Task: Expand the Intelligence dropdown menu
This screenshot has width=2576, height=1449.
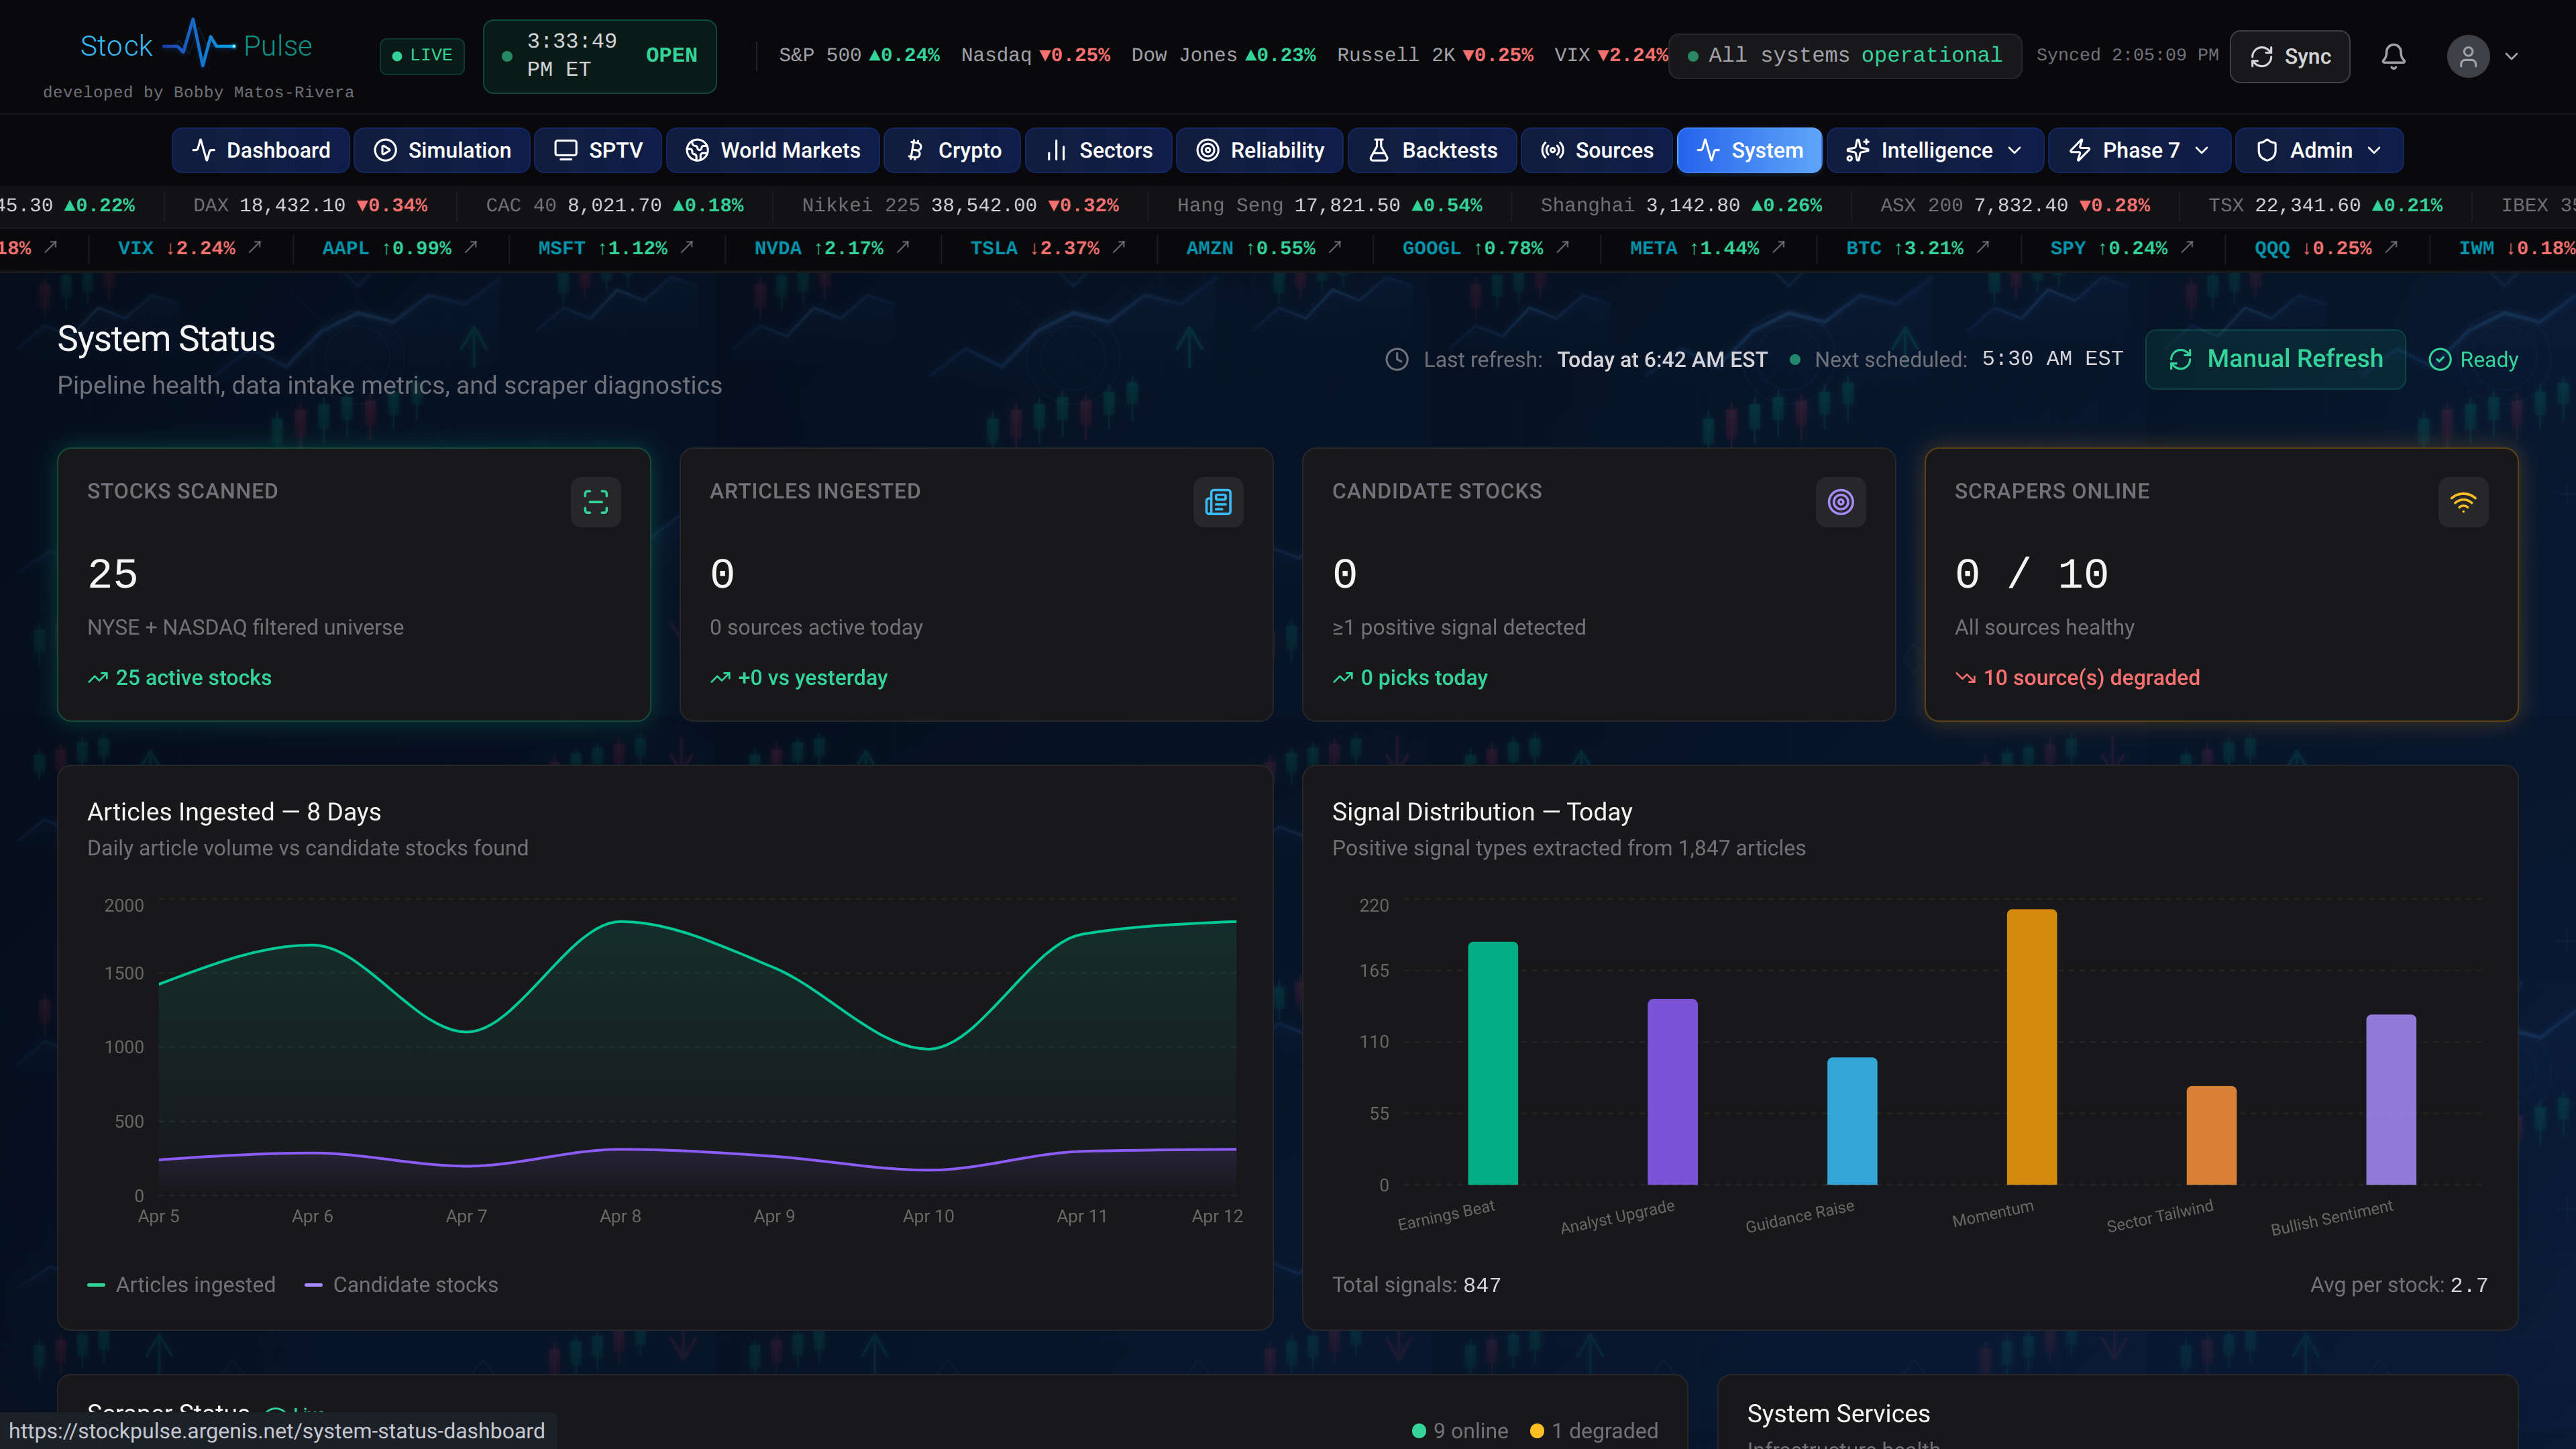Action: (1935, 150)
